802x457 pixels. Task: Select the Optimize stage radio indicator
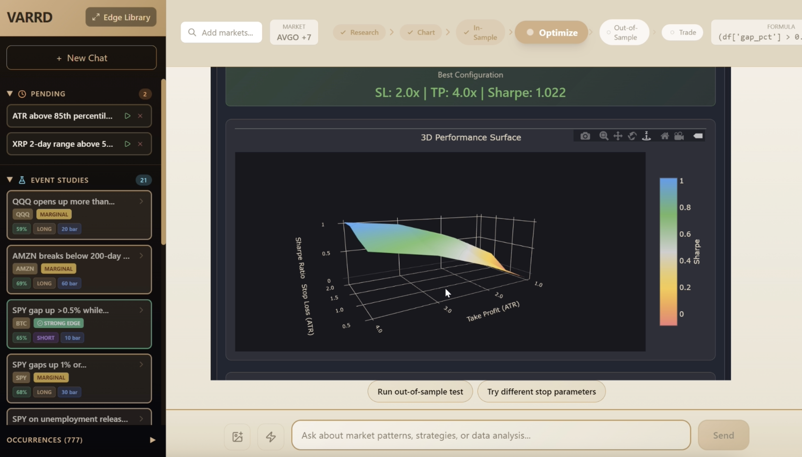pyautogui.click(x=530, y=32)
